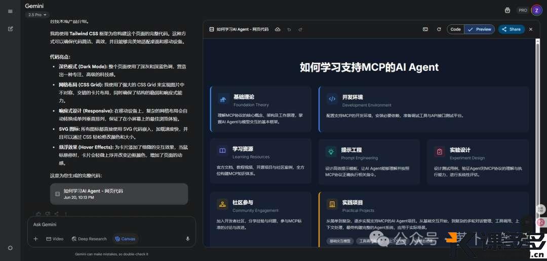The width and height of the screenshot is (547, 261).
Task: Open the 如何学习AI Agent code file card
Action: click(119, 194)
